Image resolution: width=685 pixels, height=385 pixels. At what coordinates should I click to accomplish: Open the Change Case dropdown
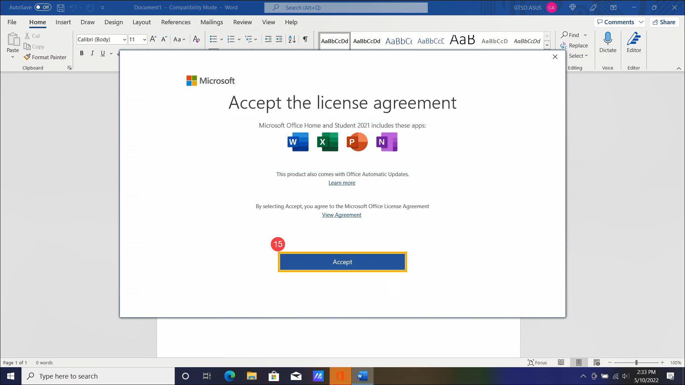tap(179, 39)
